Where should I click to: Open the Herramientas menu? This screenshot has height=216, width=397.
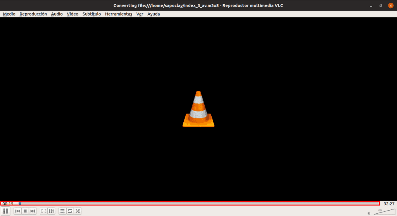(x=119, y=14)
